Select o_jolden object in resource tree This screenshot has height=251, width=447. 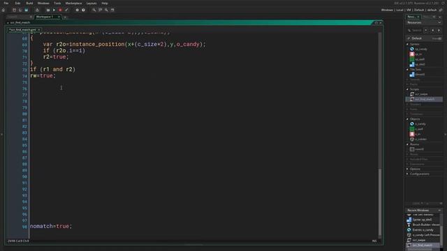click(420, 139)
